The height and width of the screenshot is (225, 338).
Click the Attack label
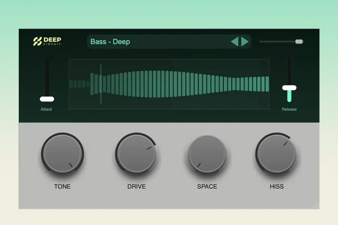point(46,109)
